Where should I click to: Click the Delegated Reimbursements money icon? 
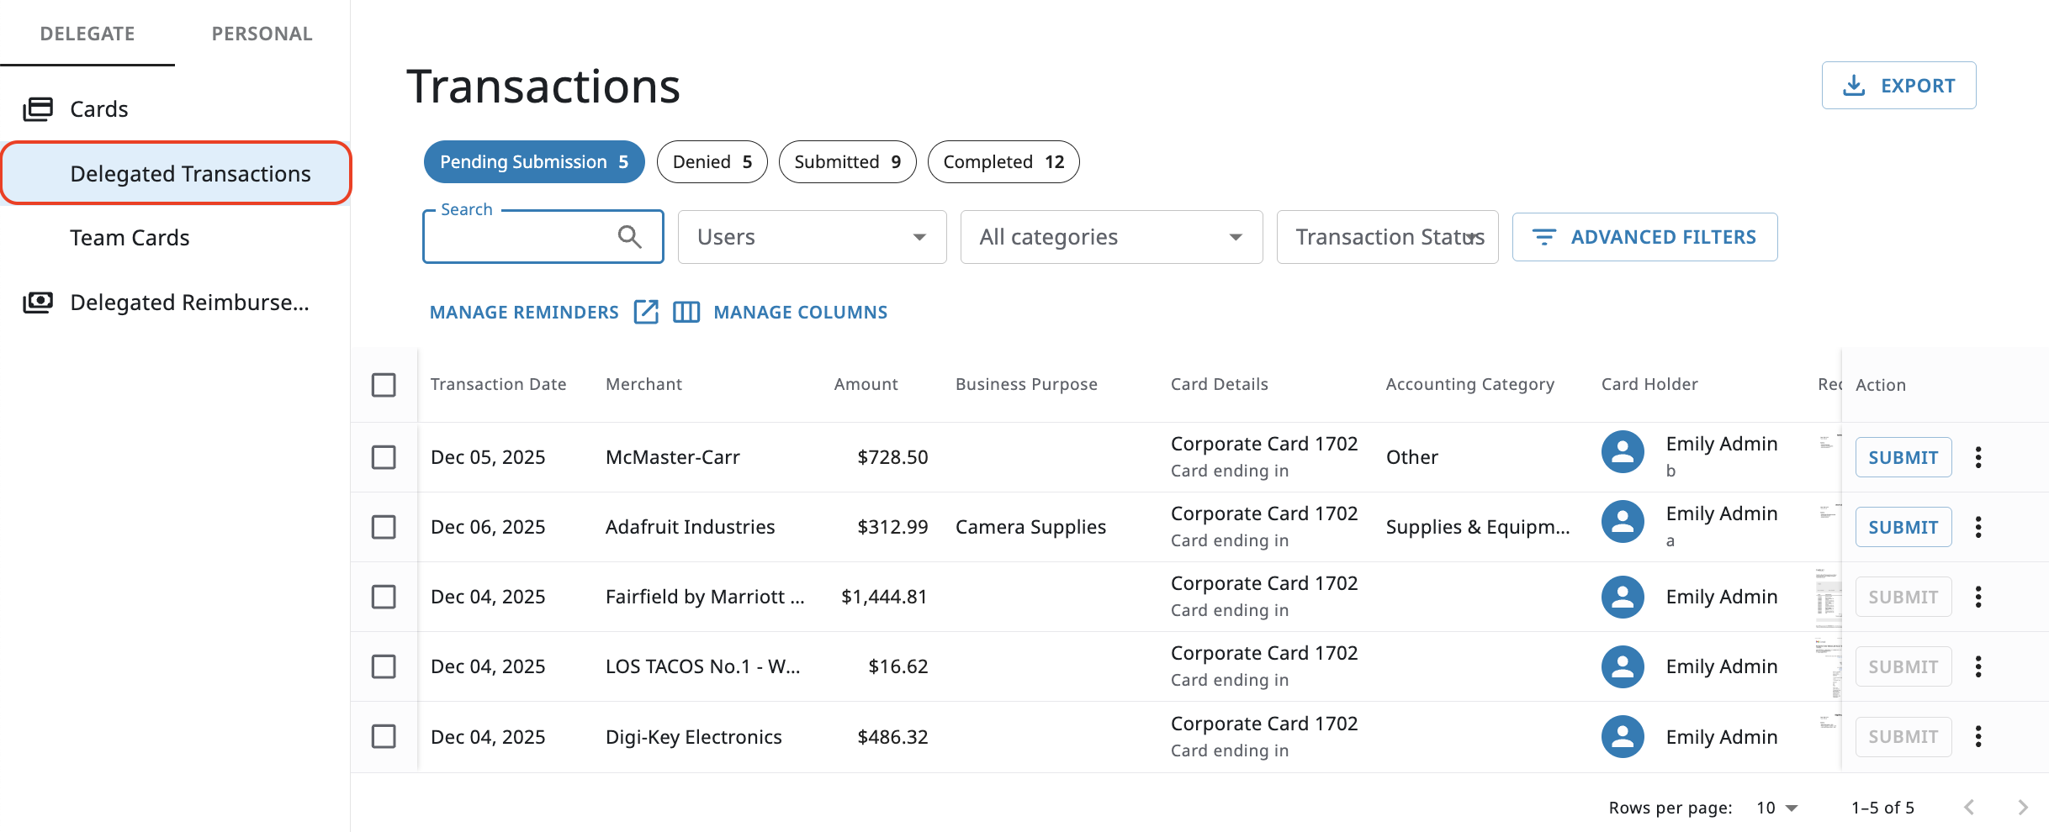38,303
